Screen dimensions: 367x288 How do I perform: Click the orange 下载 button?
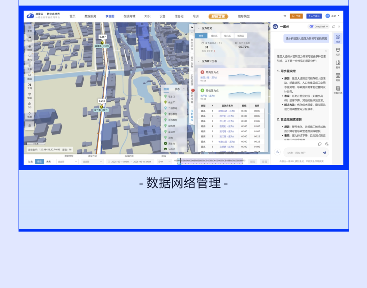pos(296,16)
